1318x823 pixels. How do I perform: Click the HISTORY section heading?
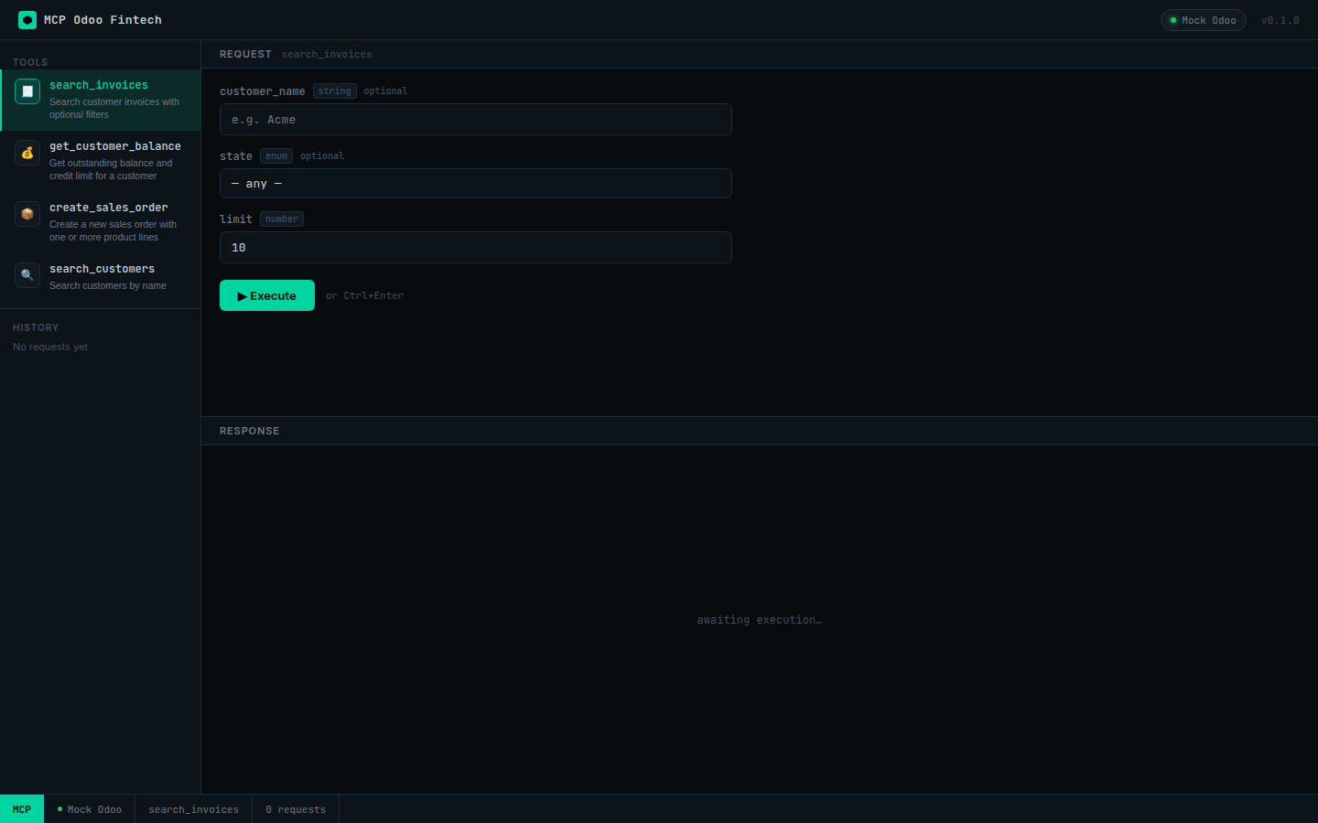36,327
